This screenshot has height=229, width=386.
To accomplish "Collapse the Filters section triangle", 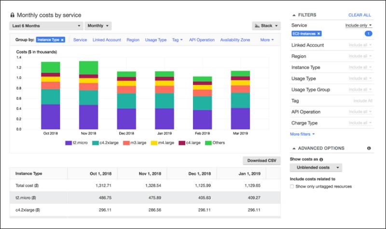I will pos(294,15).
